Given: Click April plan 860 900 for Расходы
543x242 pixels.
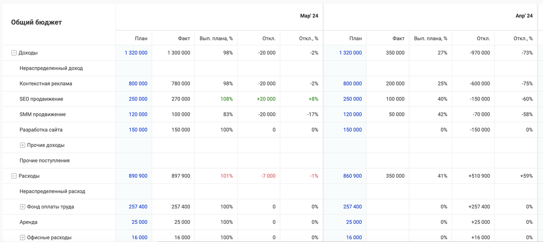Looking at the screenshot, I should [x=352, y=176].
